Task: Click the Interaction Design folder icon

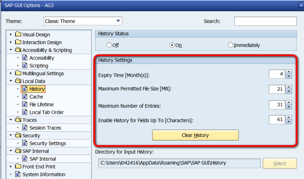Action: click(18, 42)
